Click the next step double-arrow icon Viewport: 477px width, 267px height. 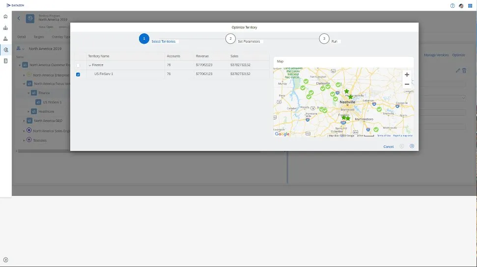tap(412, 146)
